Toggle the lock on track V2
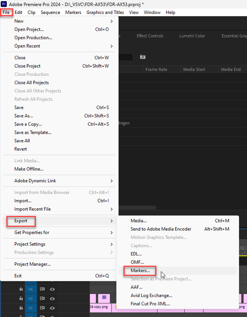The height and width of the screenshot is (317, 247). click(21, 308)
